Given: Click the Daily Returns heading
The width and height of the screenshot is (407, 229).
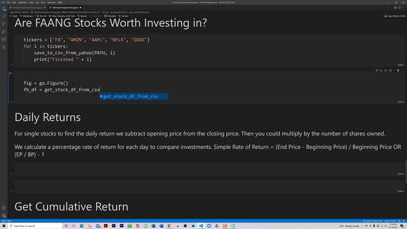Looking at the screenshot, I should tap(48, 117).
